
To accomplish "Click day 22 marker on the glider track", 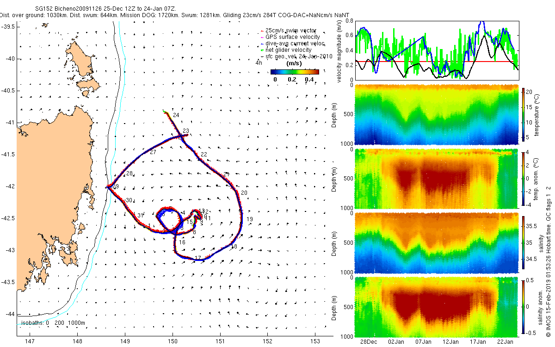I will (204, 154).
